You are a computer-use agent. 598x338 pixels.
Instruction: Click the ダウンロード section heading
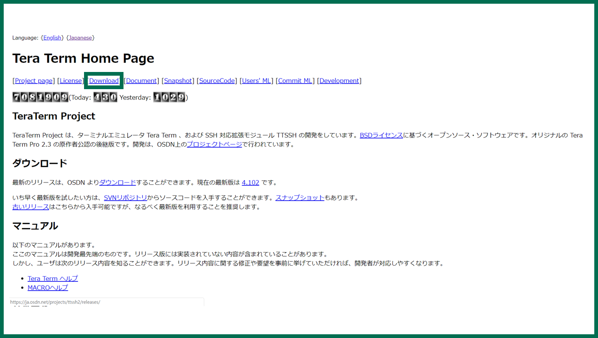(x=40, y=163)
